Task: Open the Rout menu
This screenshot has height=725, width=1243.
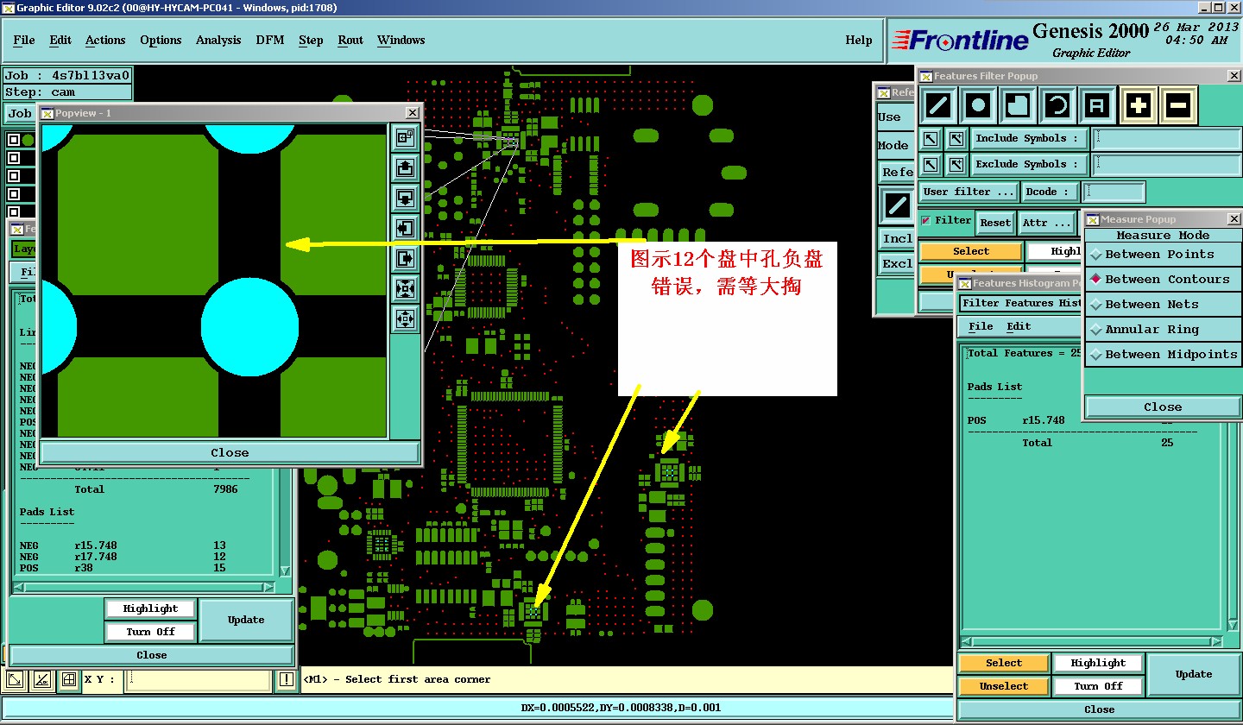Action: [x=350, y=41]
